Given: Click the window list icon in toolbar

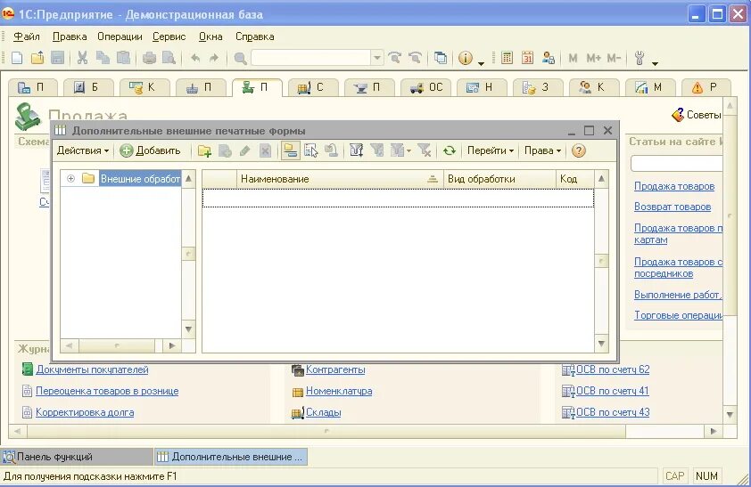Looking at the screenshot, I should pos(440,58).
